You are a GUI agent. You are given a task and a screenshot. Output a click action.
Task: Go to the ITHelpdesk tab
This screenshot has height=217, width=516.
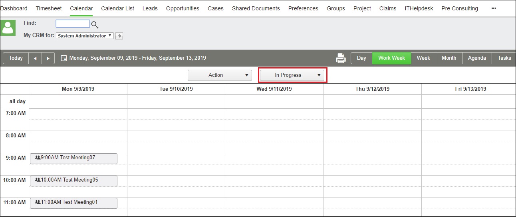click(419, 8)
